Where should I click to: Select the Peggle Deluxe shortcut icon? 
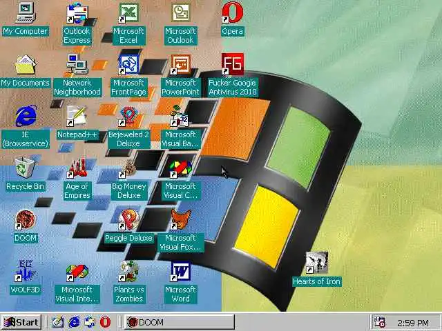128,219
